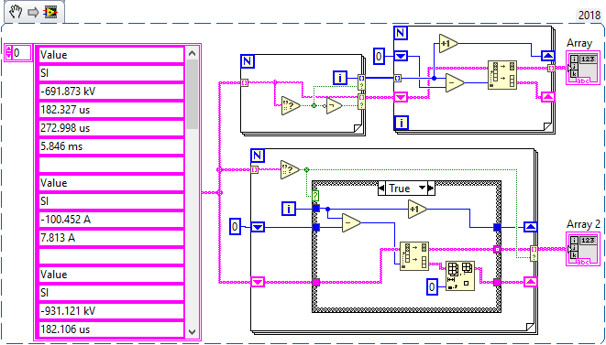Click the array index field showing 0
The height and width of the screenshot is (345, 606).
tap(22, 52)
